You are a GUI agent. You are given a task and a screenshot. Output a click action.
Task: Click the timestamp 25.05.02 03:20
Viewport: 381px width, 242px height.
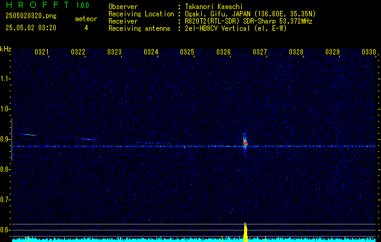click(31, 28)
